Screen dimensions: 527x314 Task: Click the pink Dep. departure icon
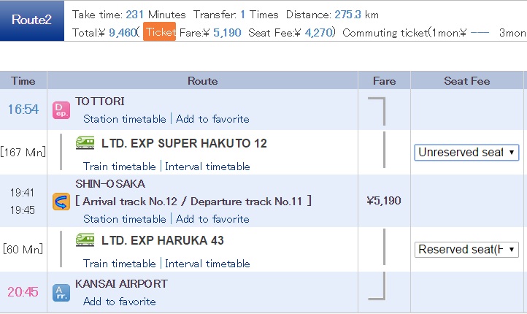point(61,110)
